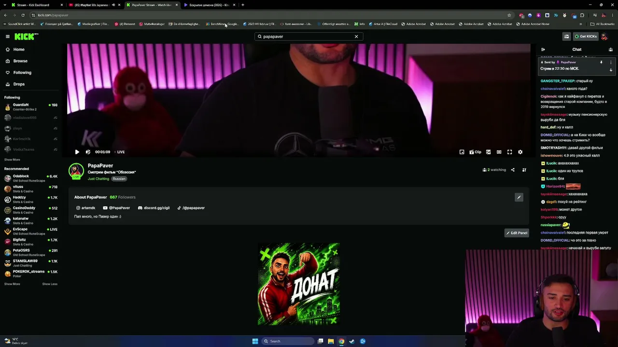Viewport: 618px width, 347px height.
Task: Open Chrome from taskbar
Action: [341, 341]
